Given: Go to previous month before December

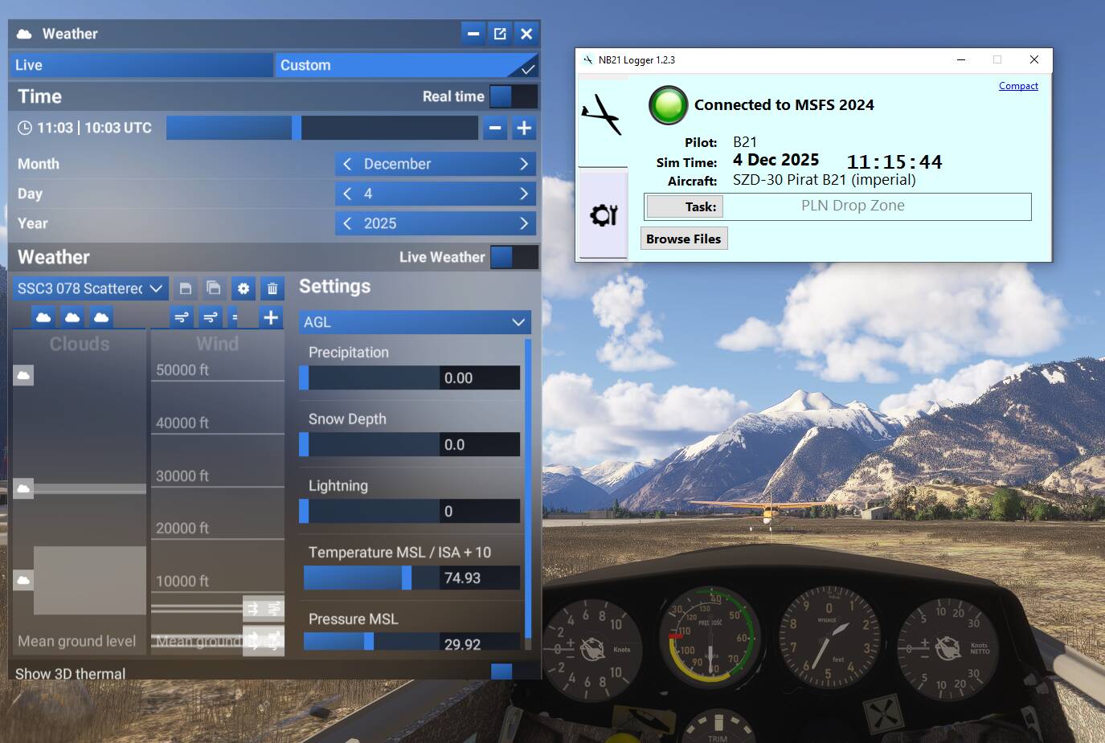Looking at the screenshot, I should pos(347,164).
